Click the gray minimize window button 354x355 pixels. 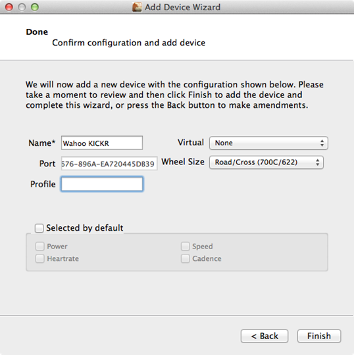pyautogui.click(x=22, y=7)
